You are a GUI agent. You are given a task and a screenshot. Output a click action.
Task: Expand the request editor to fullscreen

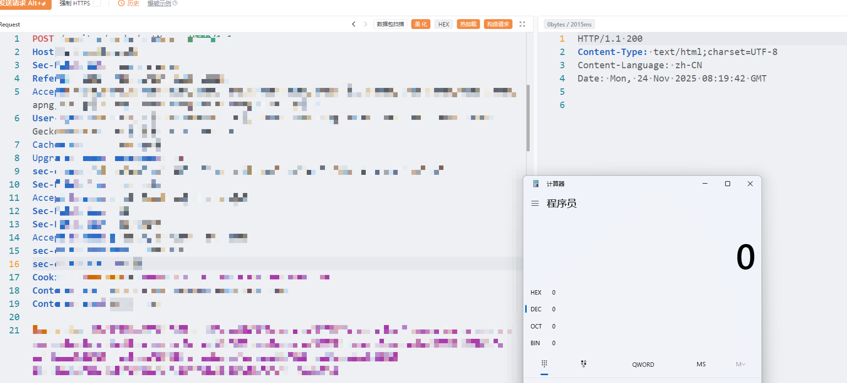pos(522,24)
